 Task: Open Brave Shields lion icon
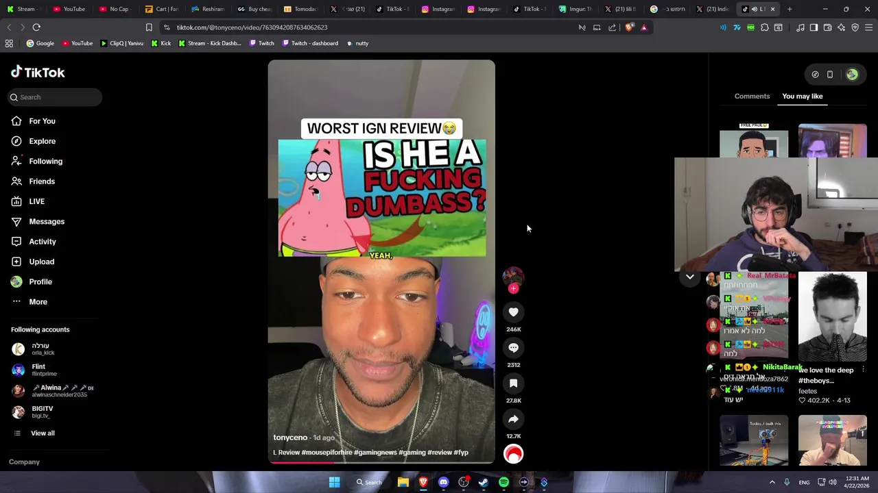[629, 27]
